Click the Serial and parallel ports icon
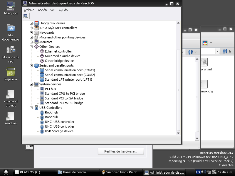 coord(36,65)
